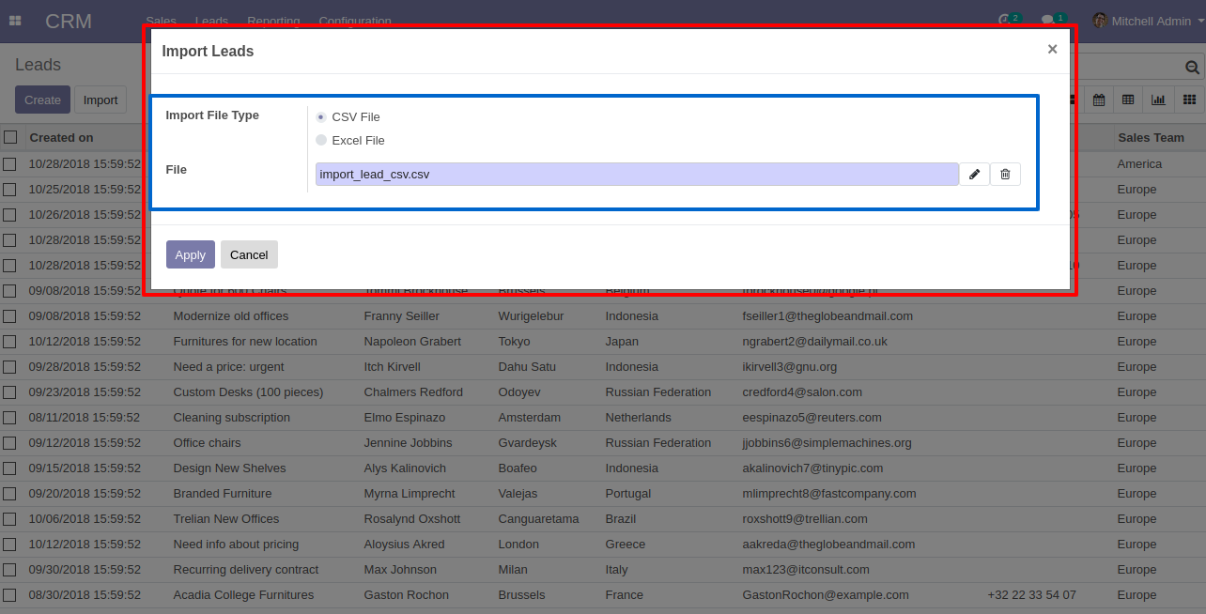Screen dimensions: 1206x614
Task: Close the Import Leads dialog
Action: click(1052, 50)
